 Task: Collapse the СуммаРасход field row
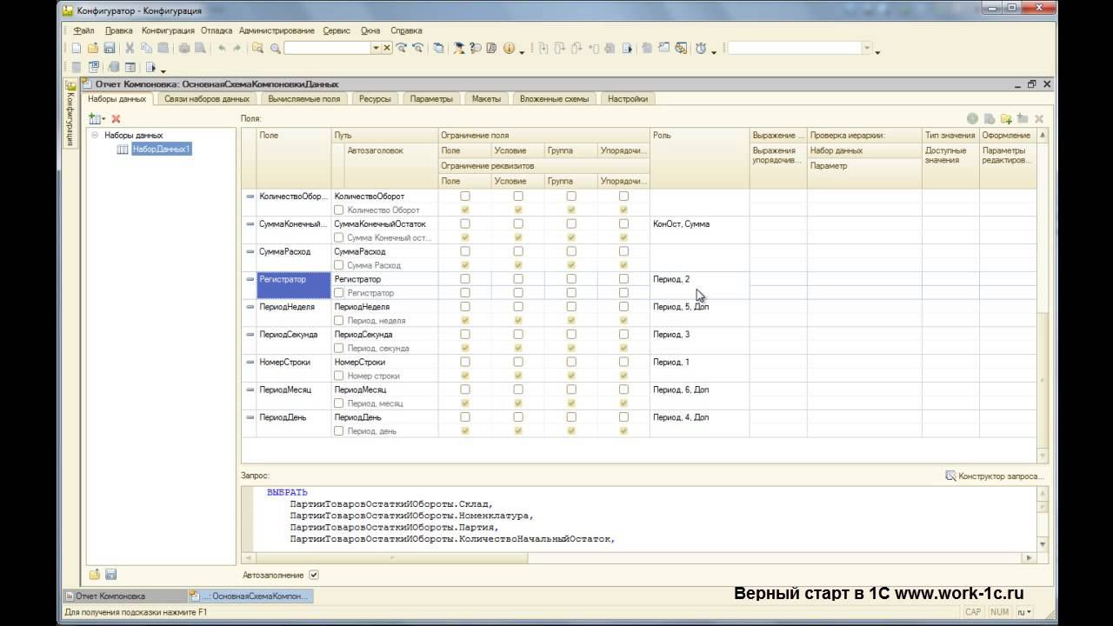[x=250, y=252]
